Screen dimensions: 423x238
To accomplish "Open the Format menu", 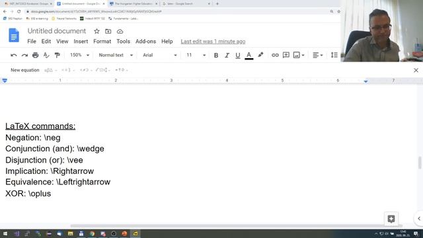I will 102,41.
